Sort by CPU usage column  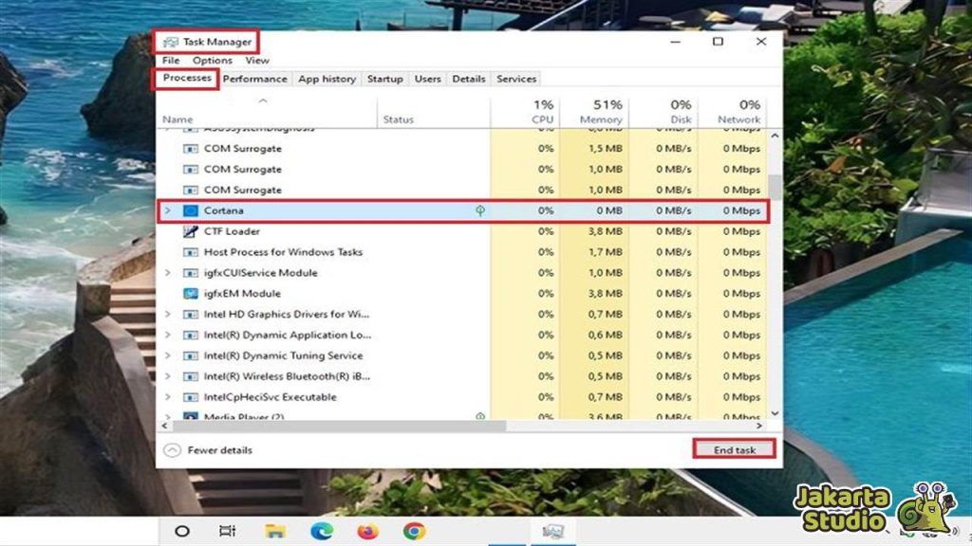(x=525, y=114)
